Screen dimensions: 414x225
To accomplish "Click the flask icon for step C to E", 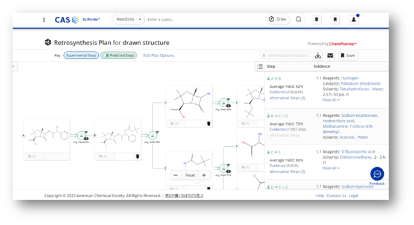I will click(x=224, y=102).
